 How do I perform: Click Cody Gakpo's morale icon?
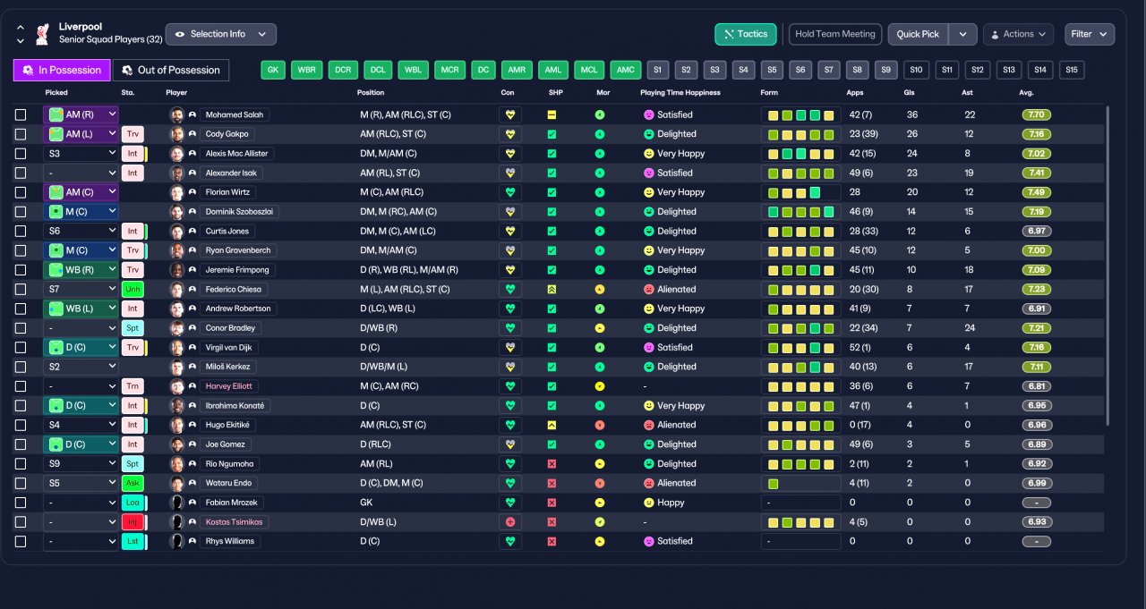click(600, 134)
